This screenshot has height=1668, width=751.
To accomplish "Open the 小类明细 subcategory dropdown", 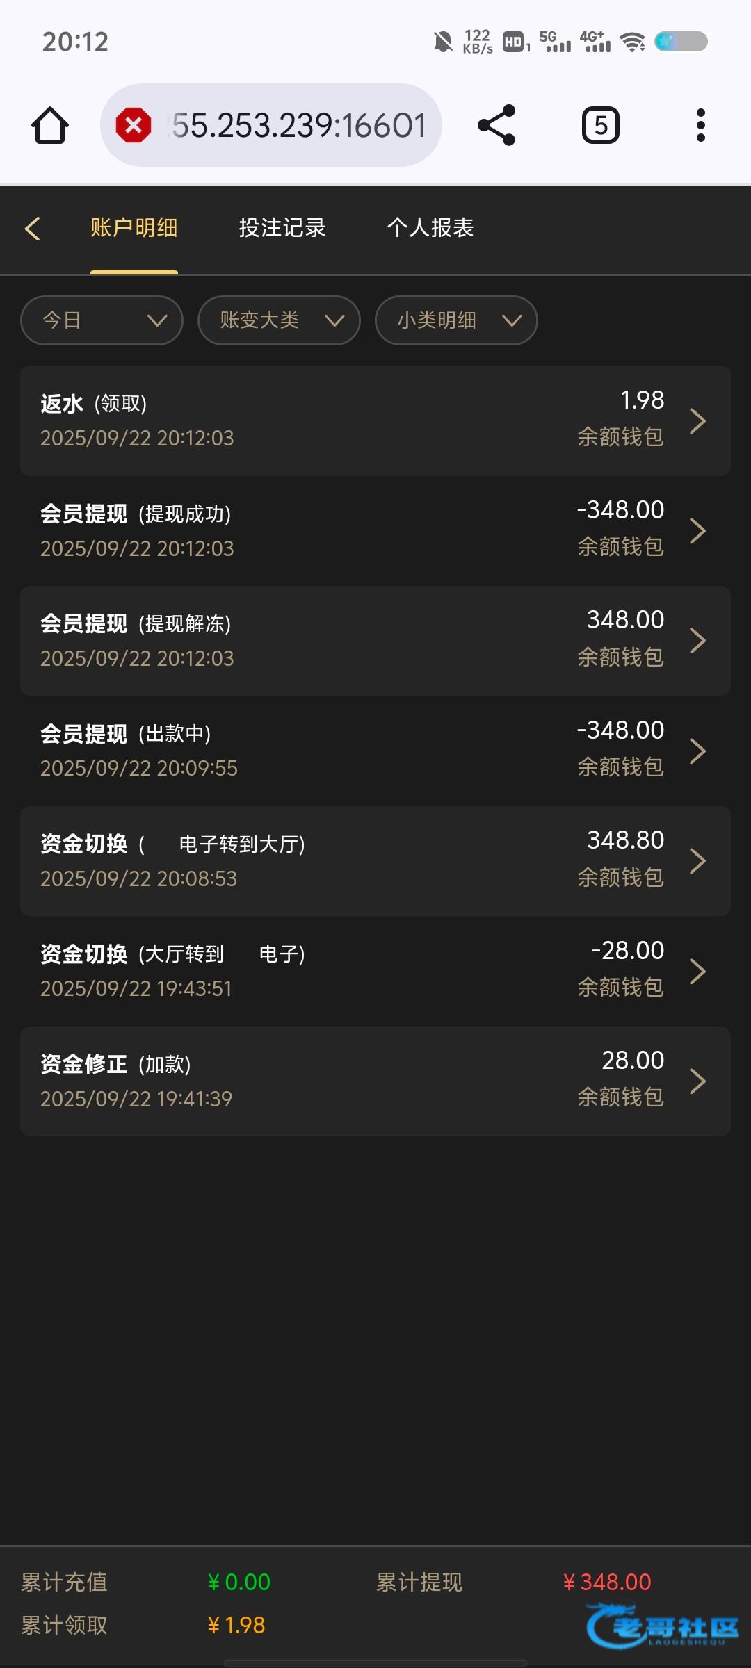I will click(456, 320).
